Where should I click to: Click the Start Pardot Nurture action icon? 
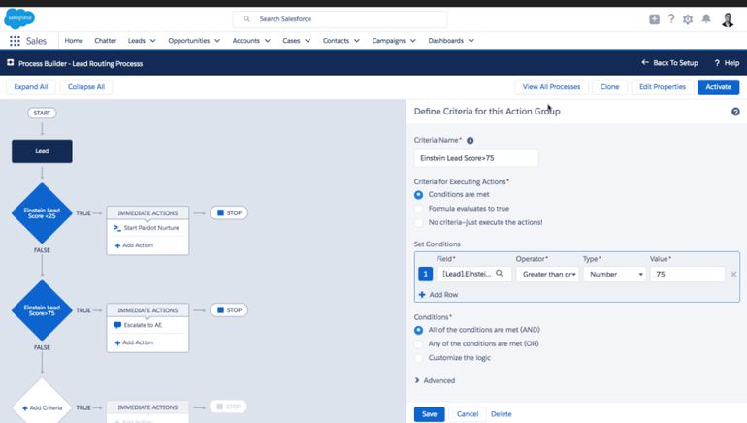(117, 228)
